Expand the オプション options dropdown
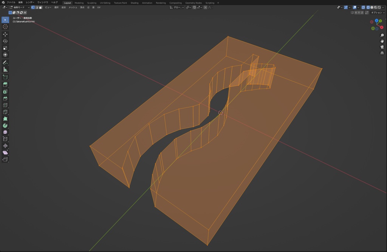The image size is (387, 252). pyautogui.click(x=378, y=12)
